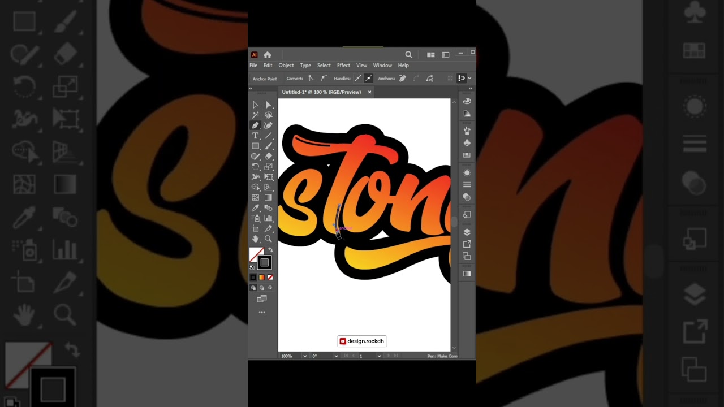Select the Paintbrush tool
The height and width of the screenshot is (407, 724).
point(268,146)
